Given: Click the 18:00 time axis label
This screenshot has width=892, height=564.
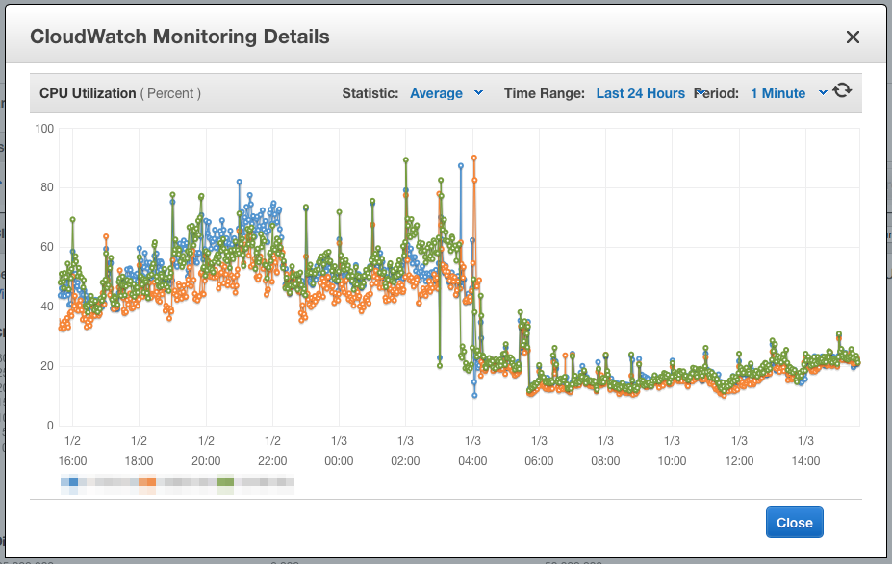Looking at the screenshot, I should [x=139, y=461].
